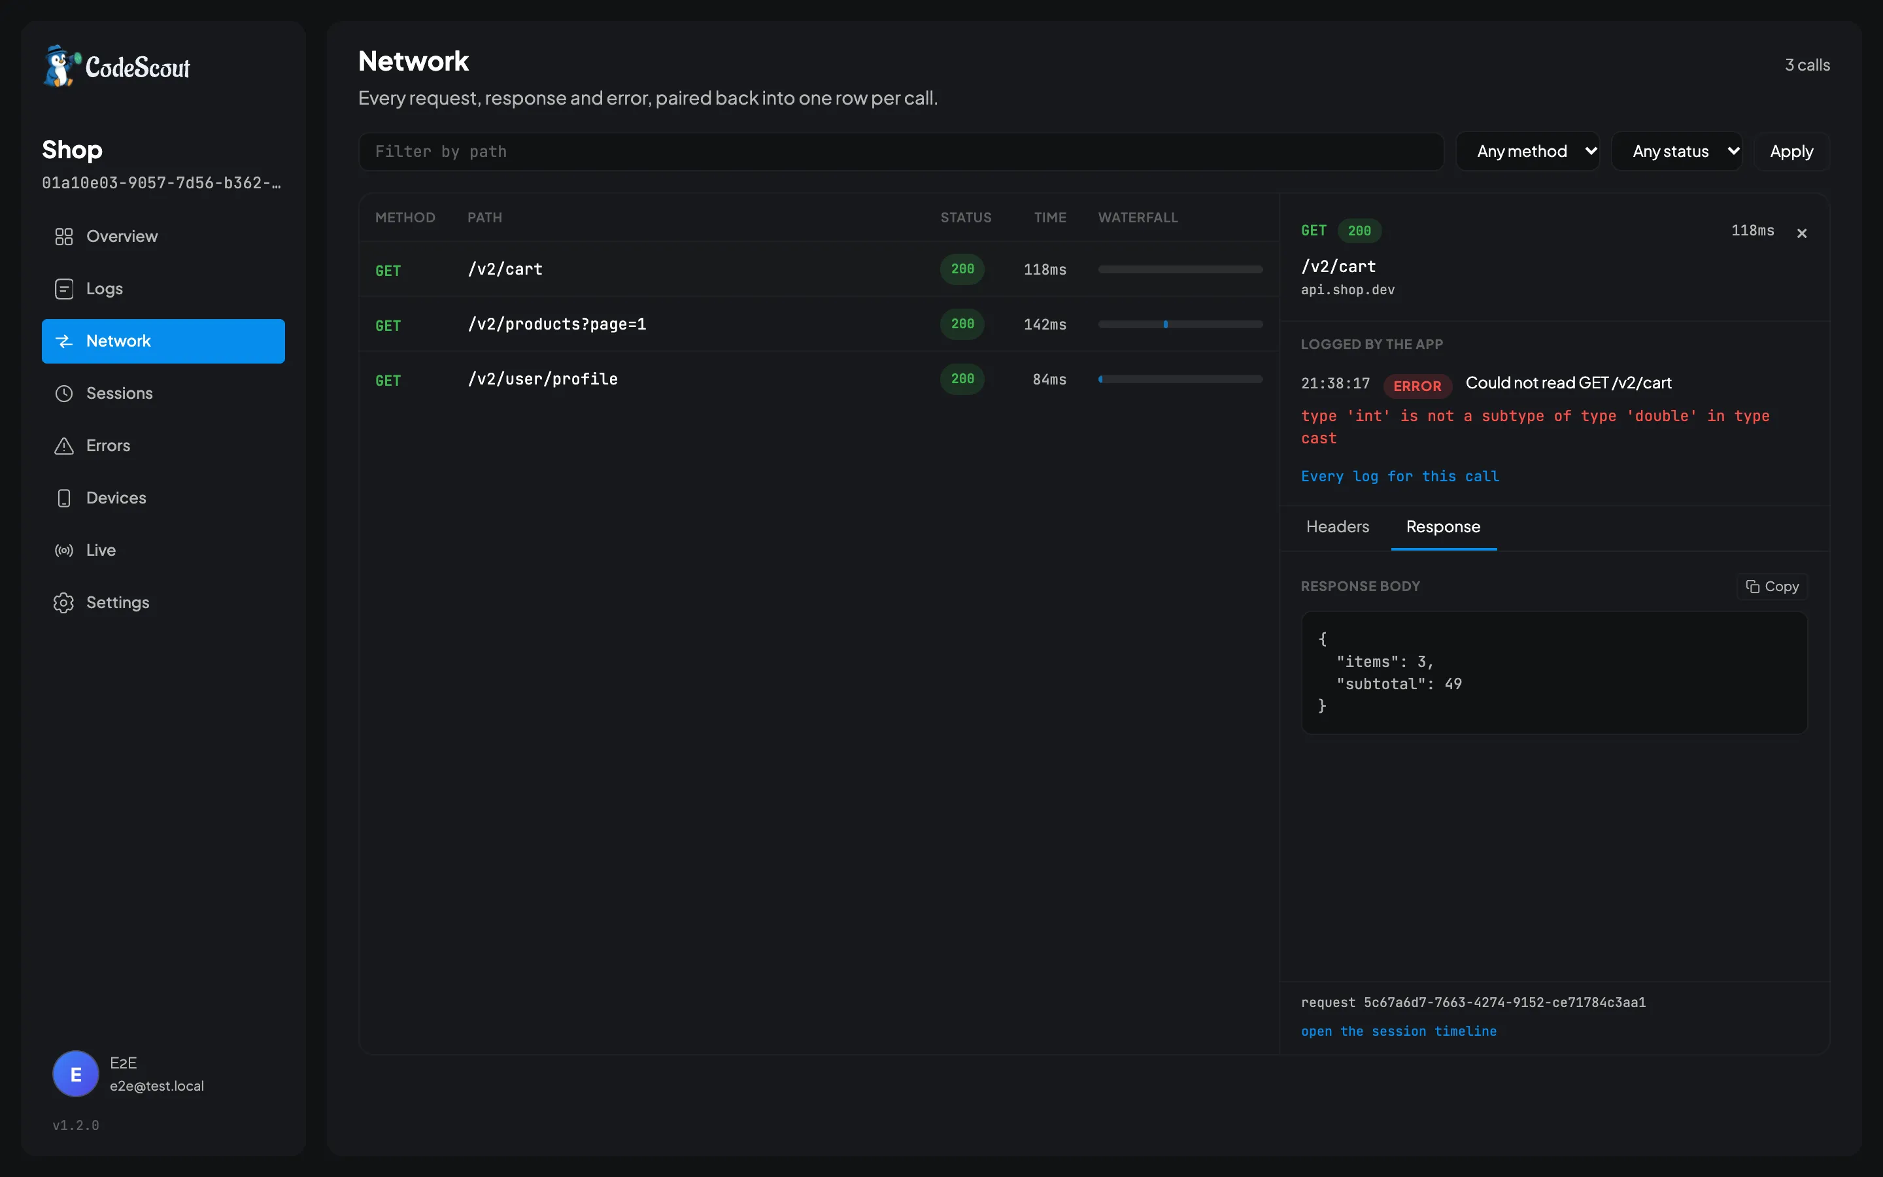Open the Any method dropdown
Screen dimensions: 1883x1177
pos(1527,151)
